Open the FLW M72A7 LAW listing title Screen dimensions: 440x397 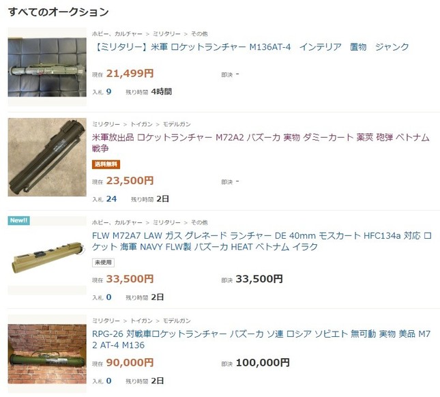tap(261, 241)
